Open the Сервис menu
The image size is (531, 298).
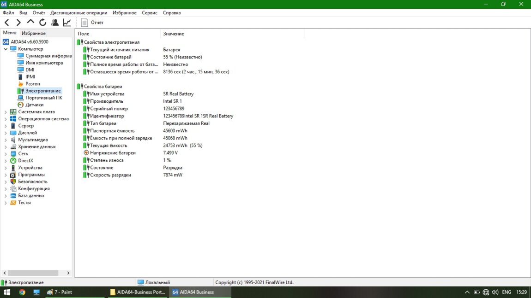pos(149,13)
